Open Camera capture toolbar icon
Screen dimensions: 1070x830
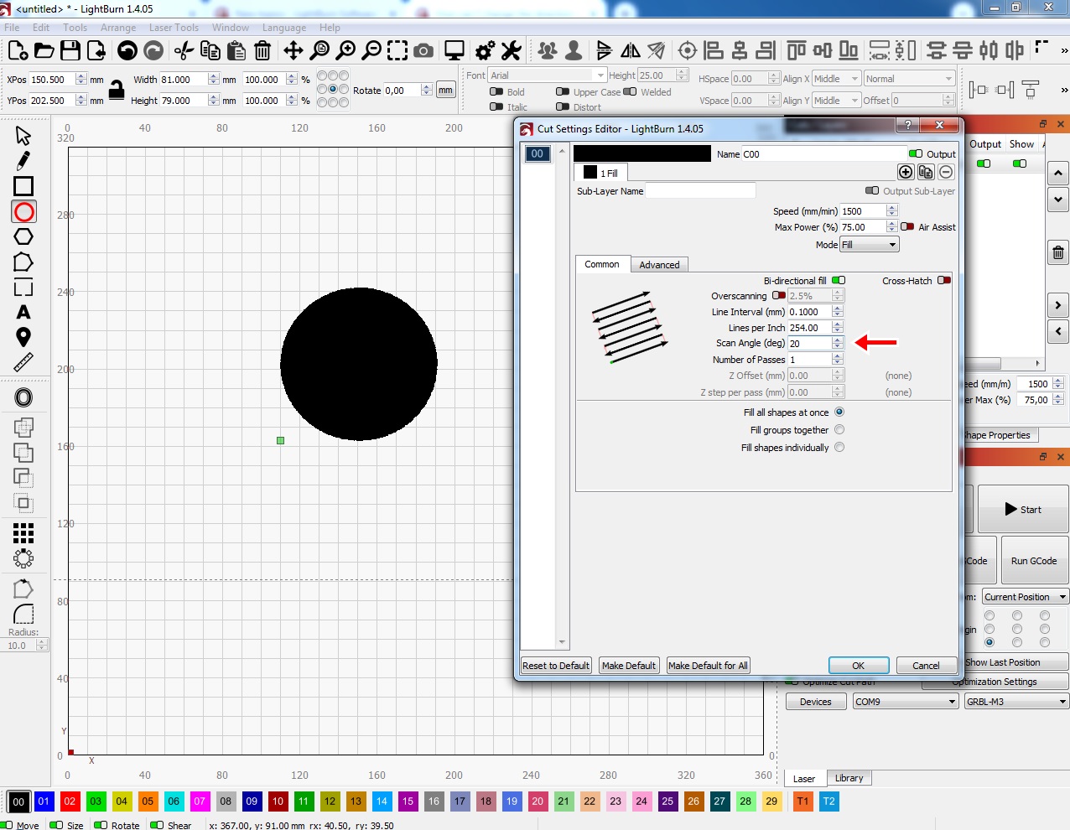pyautogui.click(x=423, y=51)
